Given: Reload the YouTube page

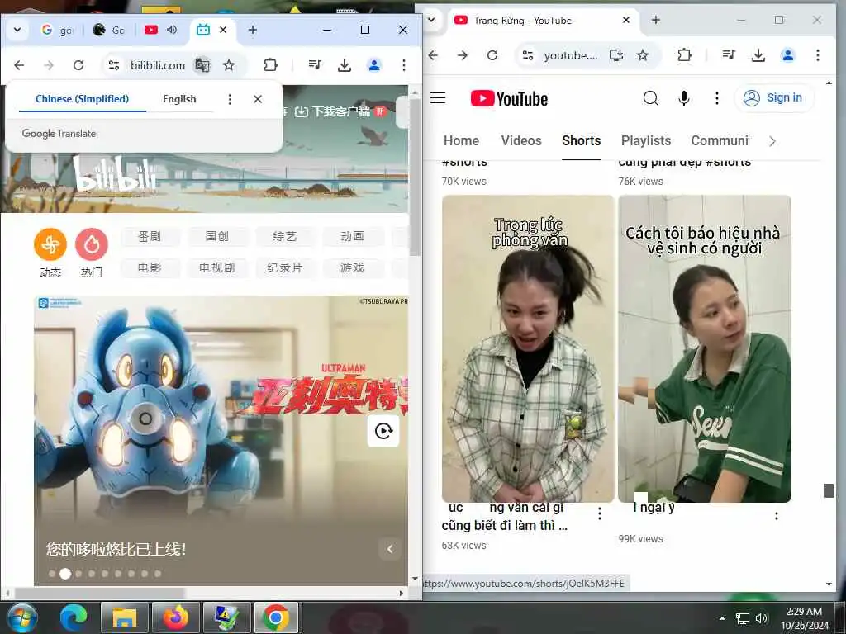Looking at the screenshot, I should pos(492,55).
